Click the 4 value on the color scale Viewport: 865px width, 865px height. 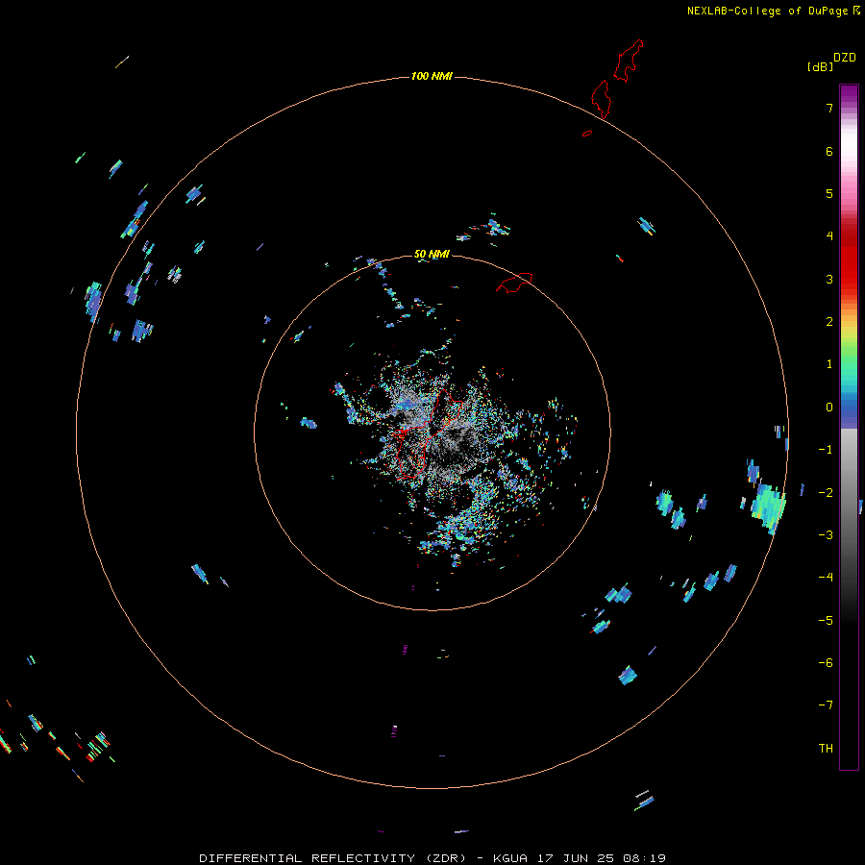(x=829, y=235)
